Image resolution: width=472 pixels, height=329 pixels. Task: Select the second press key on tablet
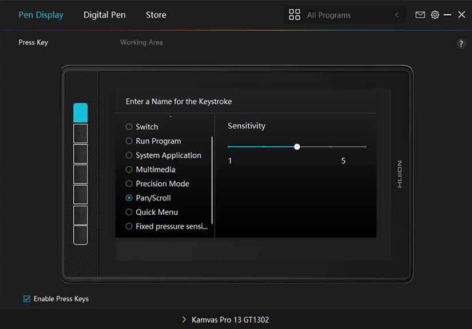click(81, 133)
